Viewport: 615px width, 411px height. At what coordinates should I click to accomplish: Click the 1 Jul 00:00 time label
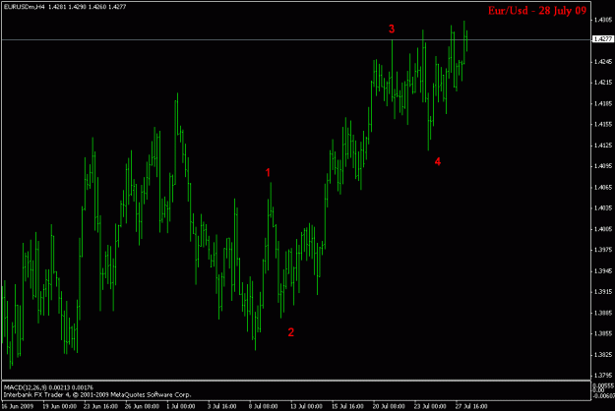tap(181, 406)
